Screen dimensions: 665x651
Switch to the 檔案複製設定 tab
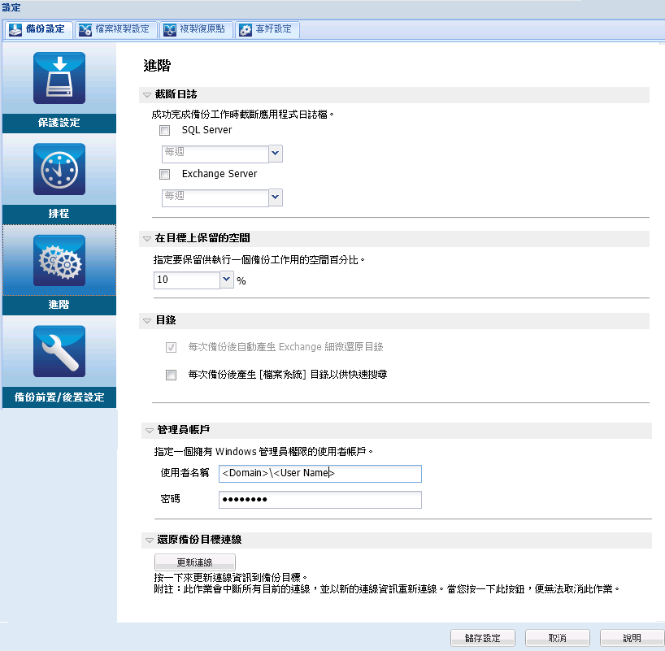pos(116,30)
